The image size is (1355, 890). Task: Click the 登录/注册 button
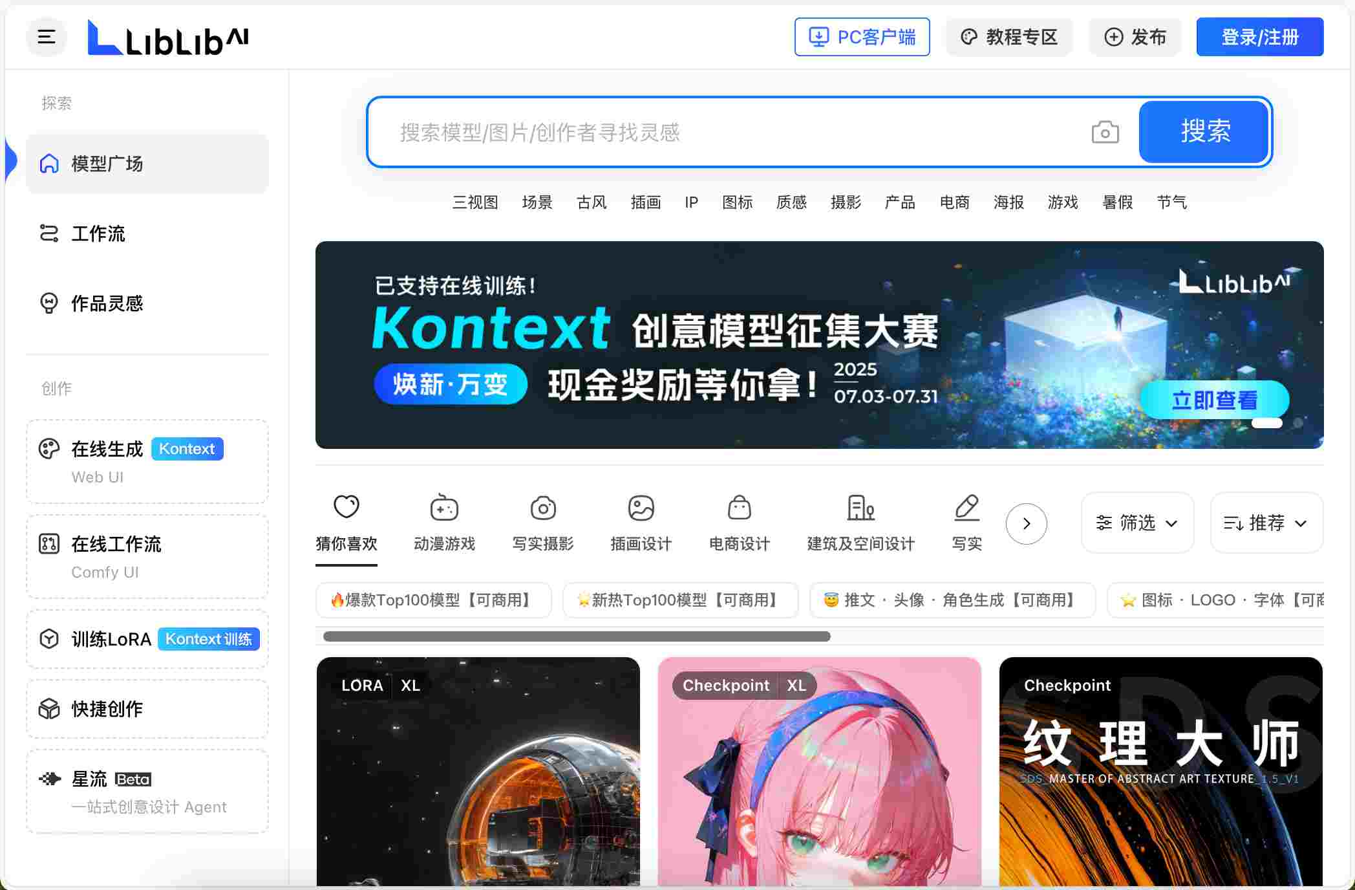pyautogui.click(x=1259, y=37)
